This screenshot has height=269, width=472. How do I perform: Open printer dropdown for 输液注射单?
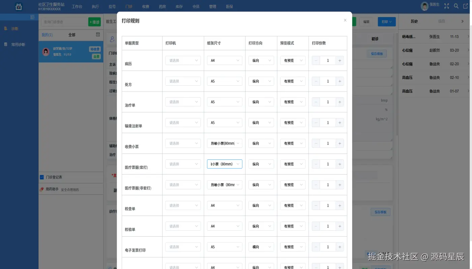[183, 123]
